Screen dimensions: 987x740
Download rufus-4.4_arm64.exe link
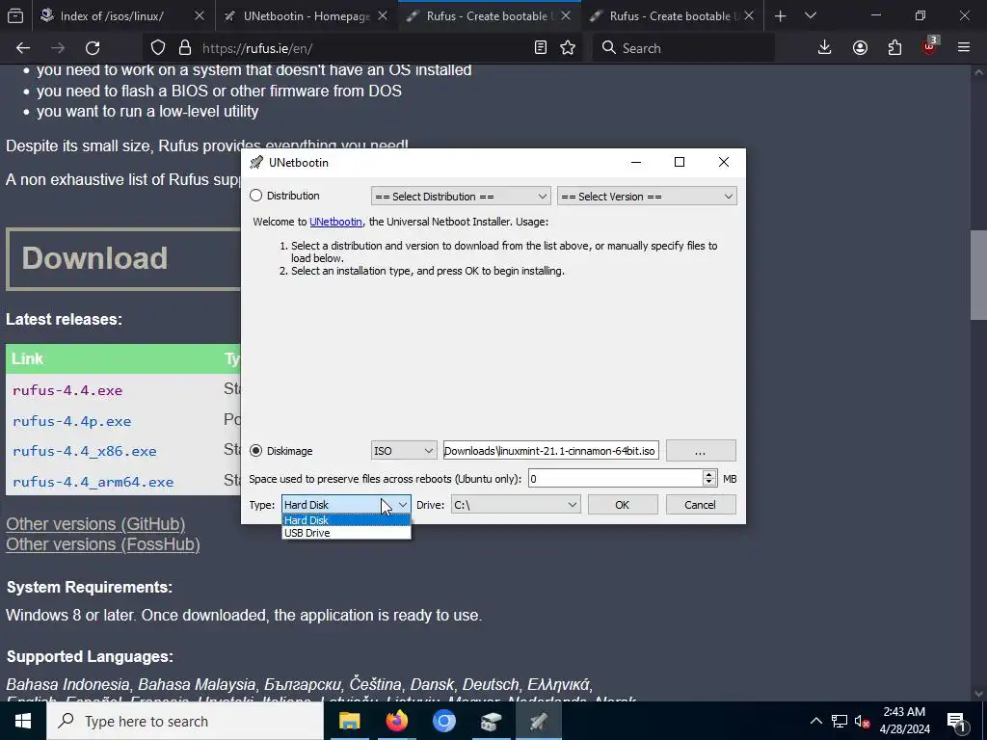pyautogui.click(x=93, y=482)
